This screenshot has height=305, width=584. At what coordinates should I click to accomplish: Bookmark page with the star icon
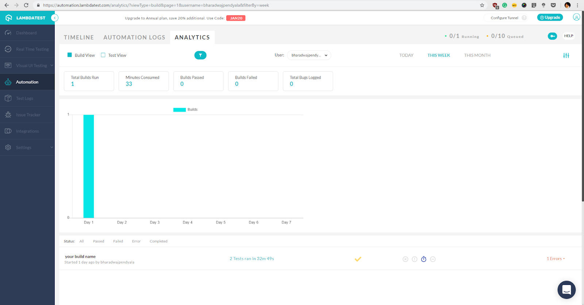[482, 5]
